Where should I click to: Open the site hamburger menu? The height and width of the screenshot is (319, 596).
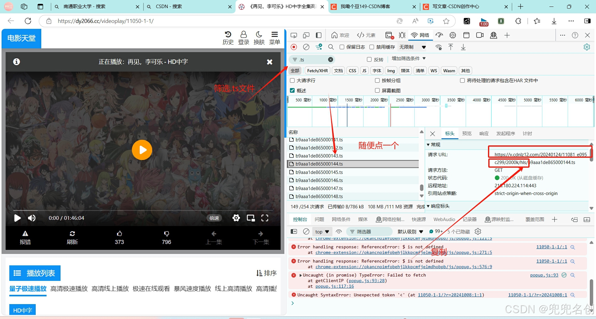[275, 38]
